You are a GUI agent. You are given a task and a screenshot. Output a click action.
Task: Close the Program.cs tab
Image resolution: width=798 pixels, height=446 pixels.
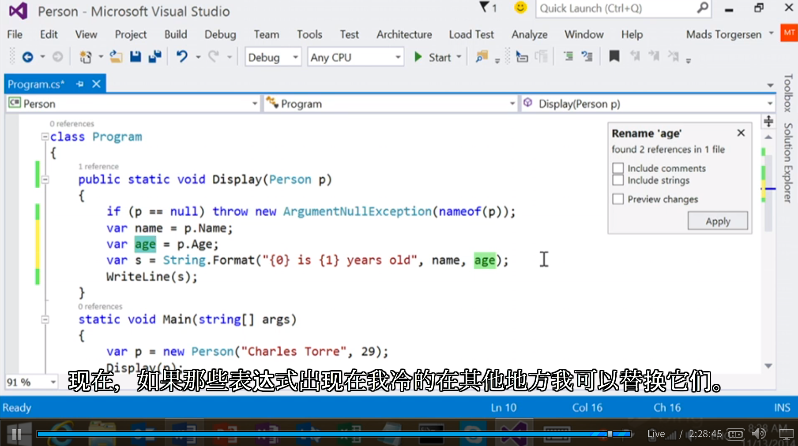(x=96, y=84)
